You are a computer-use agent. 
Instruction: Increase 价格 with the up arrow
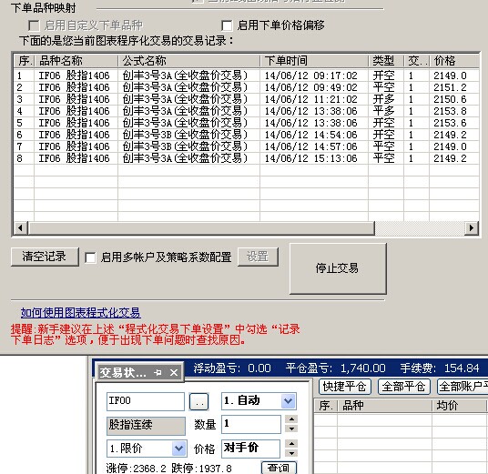292,443
